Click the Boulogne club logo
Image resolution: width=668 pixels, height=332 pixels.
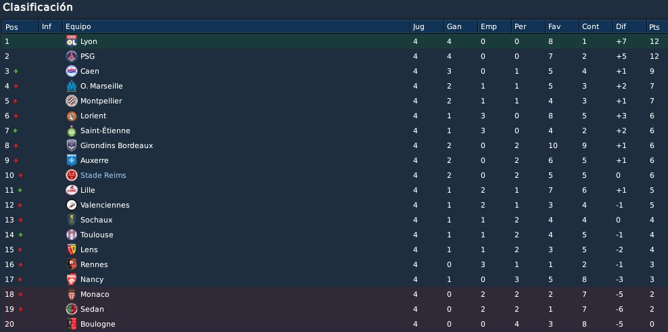click(x=72, y=324)
